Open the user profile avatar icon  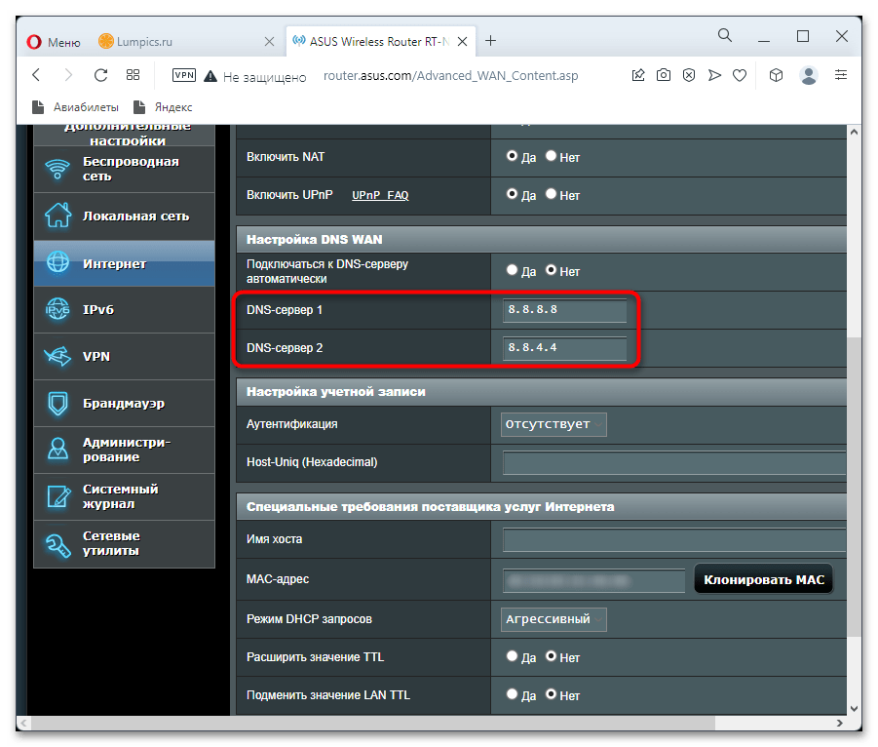tap(808, 75)
